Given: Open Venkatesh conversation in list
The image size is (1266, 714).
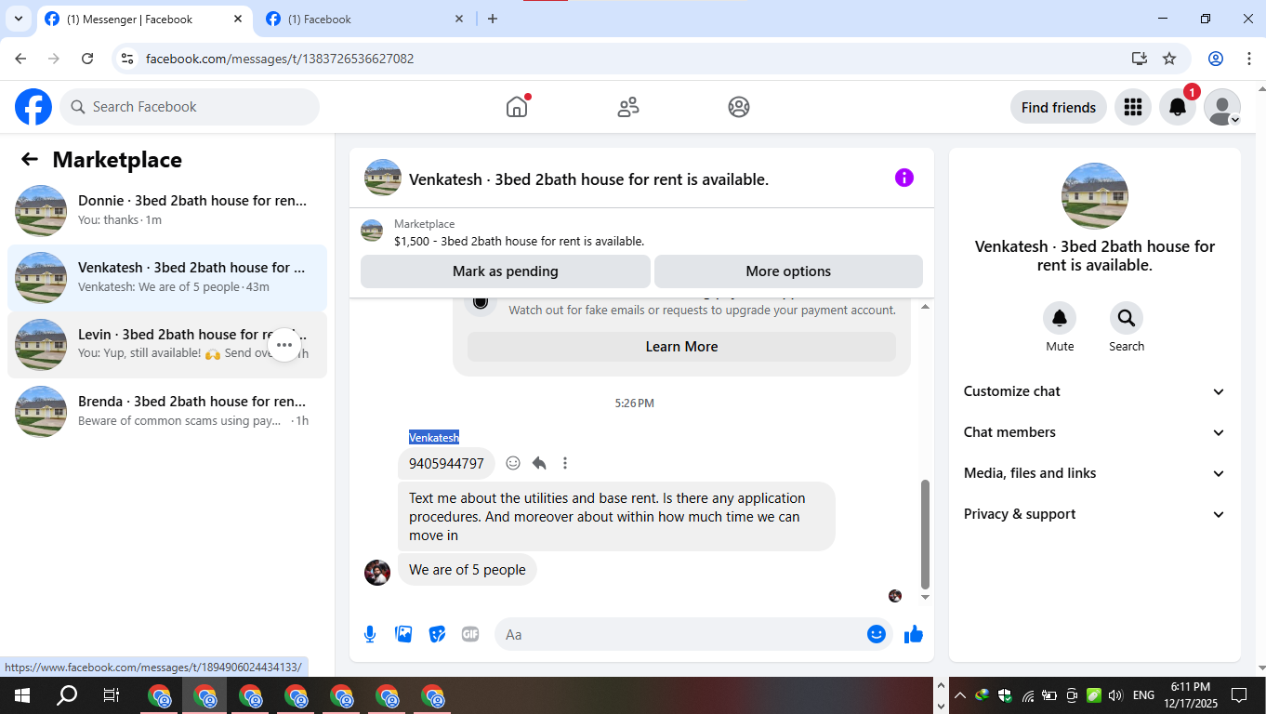Looking at the screenshot, I should 167,278.
